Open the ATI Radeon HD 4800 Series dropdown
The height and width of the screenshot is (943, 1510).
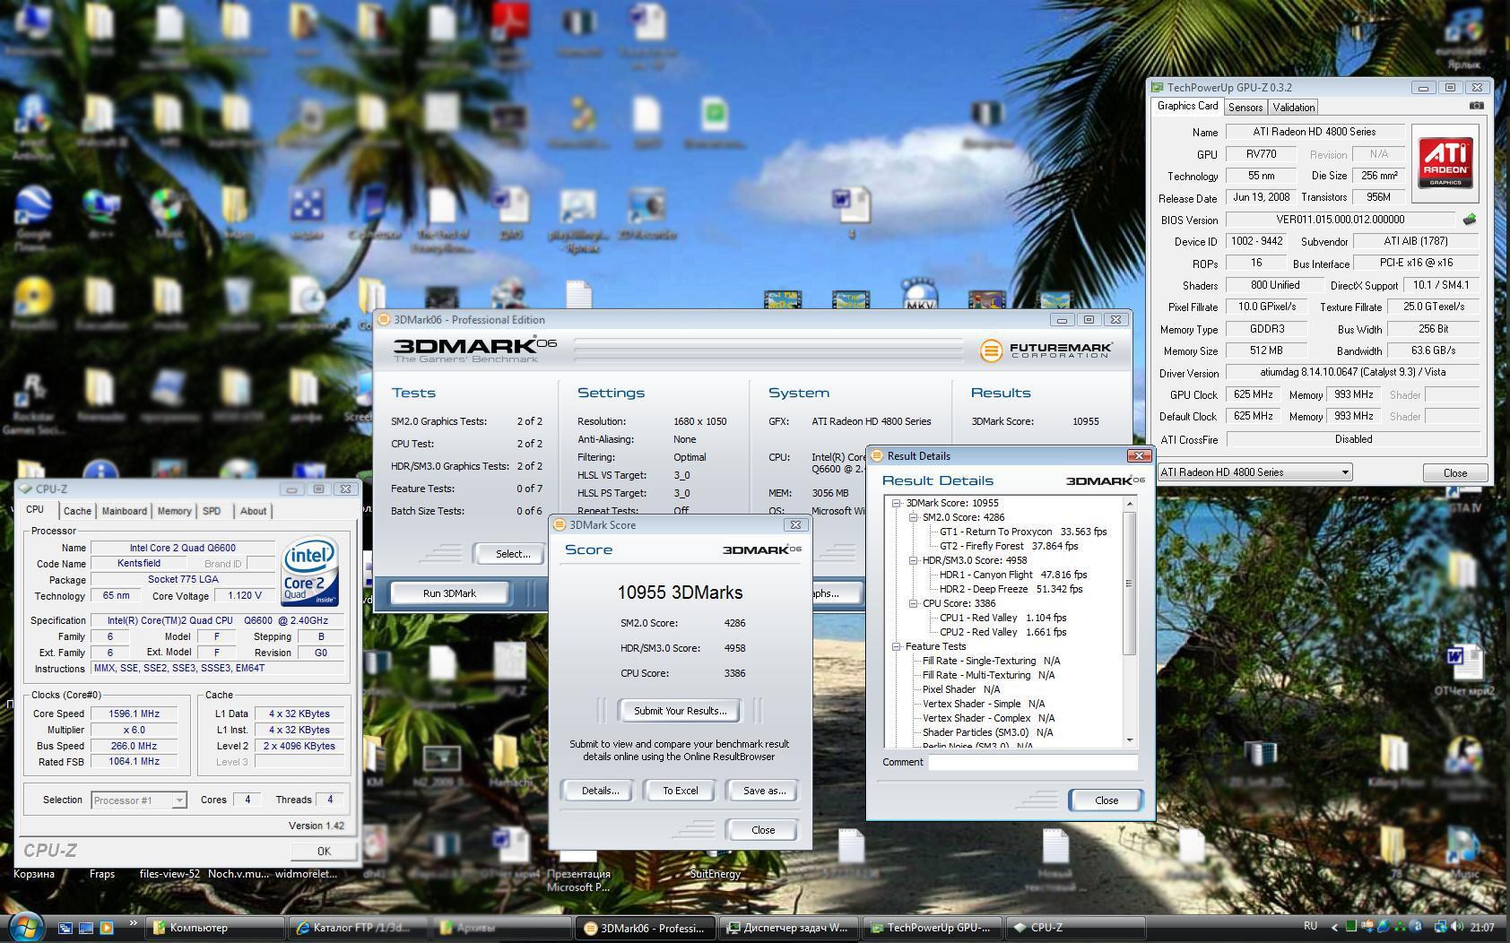click(1254, 472)
